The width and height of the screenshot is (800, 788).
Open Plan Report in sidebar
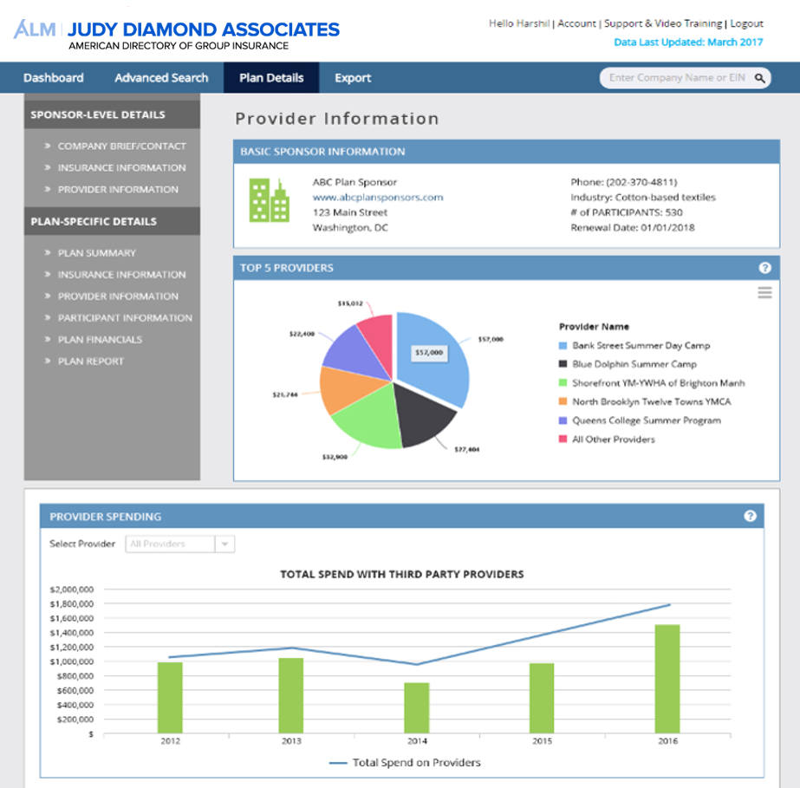91,361
